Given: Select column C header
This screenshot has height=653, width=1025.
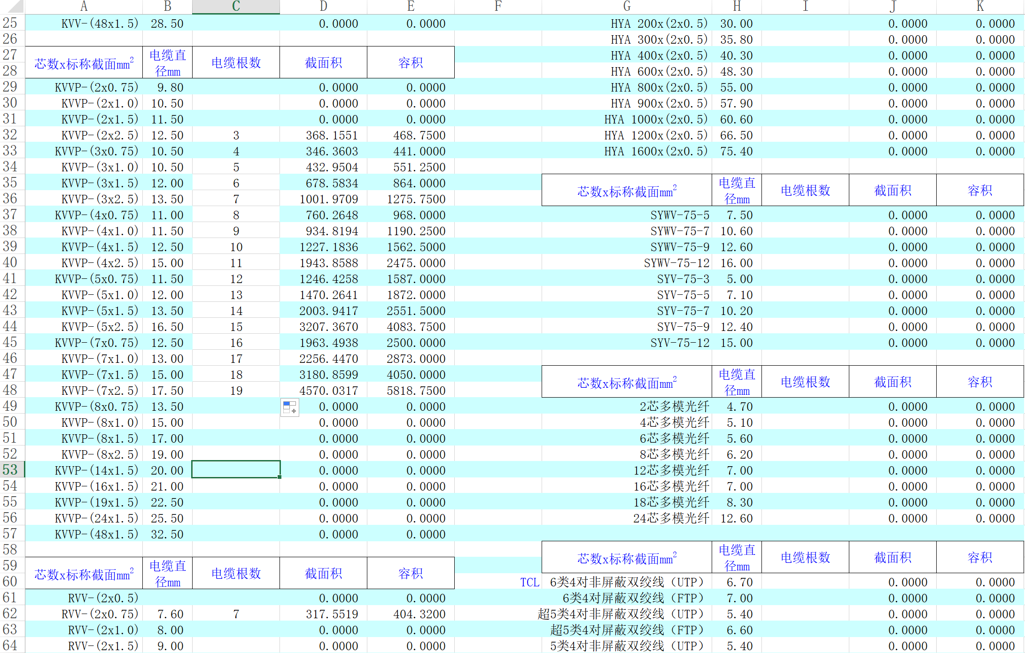Looking at the screenshot, I should [236, 7].
